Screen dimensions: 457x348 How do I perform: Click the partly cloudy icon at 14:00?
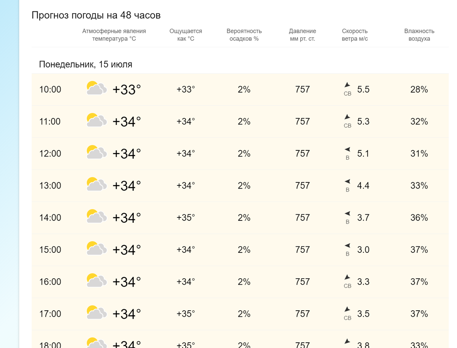point(97,216)
